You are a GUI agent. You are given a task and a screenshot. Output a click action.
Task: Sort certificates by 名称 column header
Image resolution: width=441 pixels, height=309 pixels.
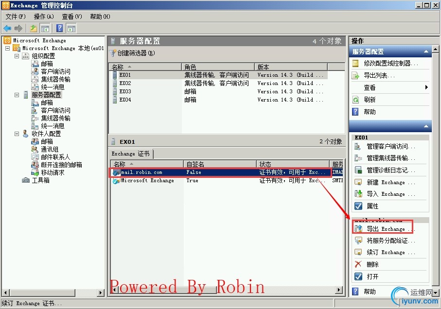coord(147,164)
